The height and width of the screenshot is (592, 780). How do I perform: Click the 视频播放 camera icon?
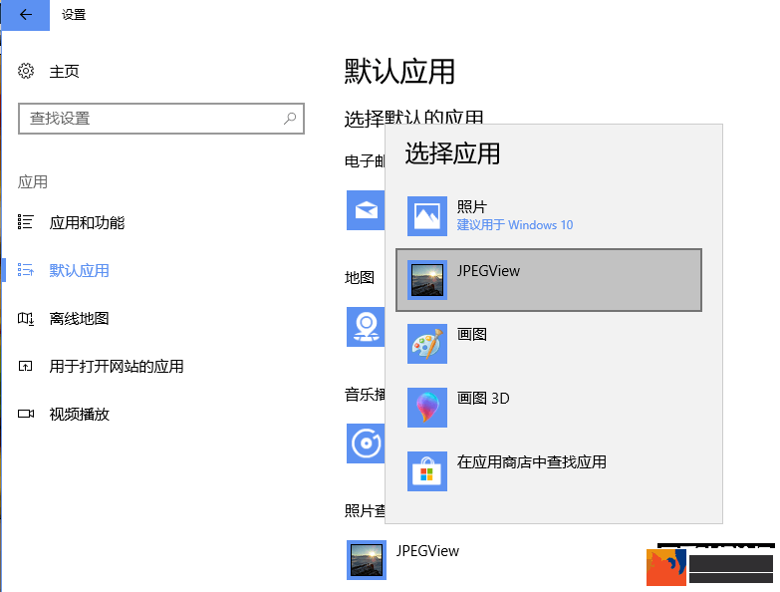click(25, 414)
